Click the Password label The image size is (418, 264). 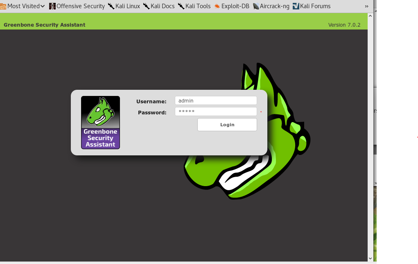point(152,113)
